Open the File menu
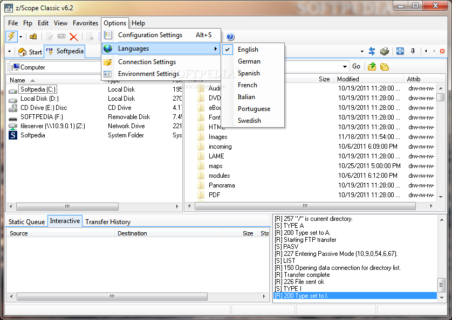 pos(13,23)
